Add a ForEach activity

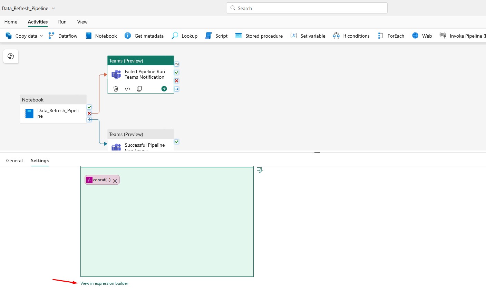click(391, 36)
